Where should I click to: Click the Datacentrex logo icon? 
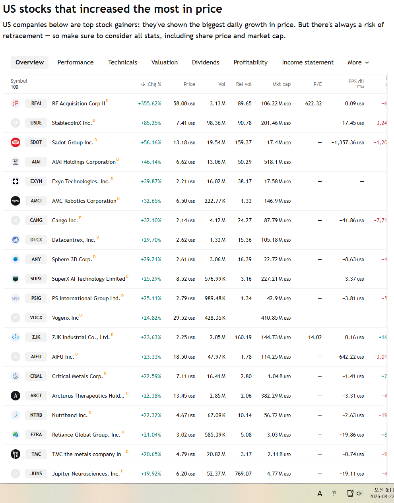[x=16, y=240]
